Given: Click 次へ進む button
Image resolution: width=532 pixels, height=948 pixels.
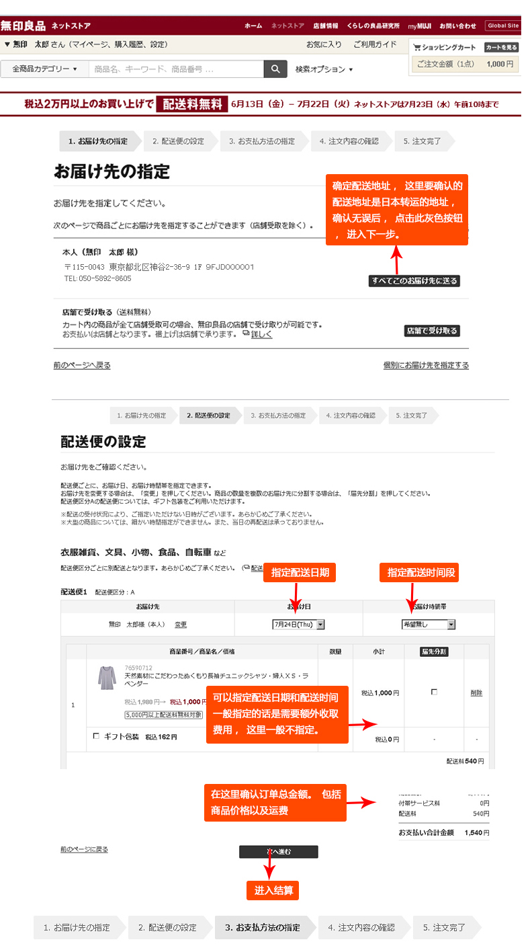Looking at the screenshot, I should click(278, 852).
